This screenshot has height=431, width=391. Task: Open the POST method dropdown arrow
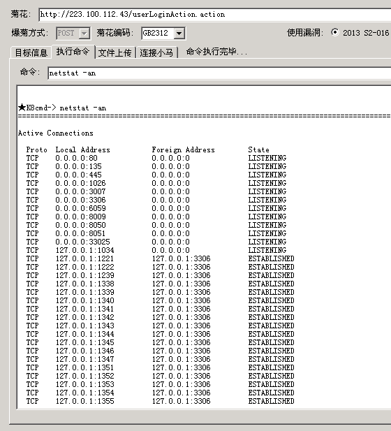tap(84, 34)
